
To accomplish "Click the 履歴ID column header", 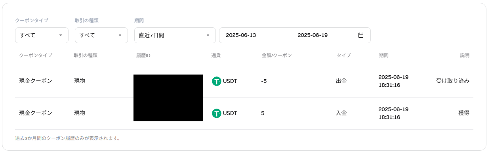I will click(x=143, y=56).
